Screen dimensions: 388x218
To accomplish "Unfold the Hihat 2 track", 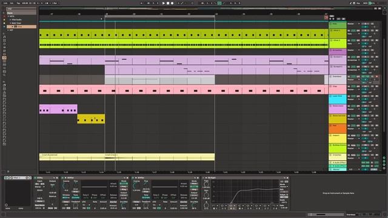I will 332,41.
